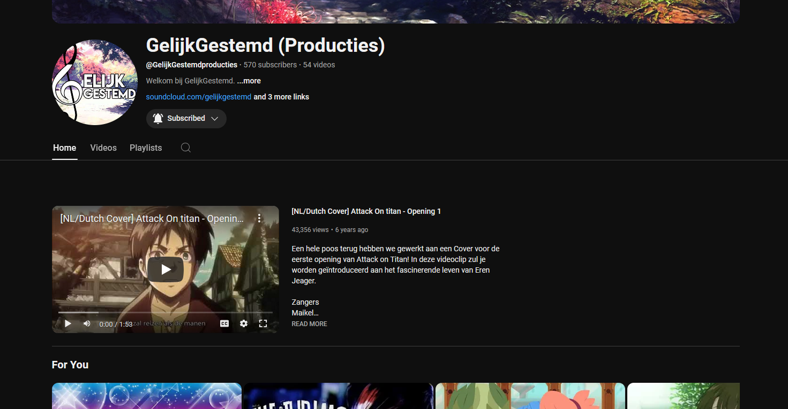Open the three-dot menu on the video player
The image size is (788, 409).
(259, 218)
